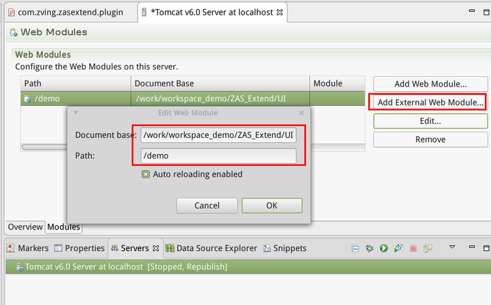Click into the Document base text field

pyautogui.click(x=218, y=134)
